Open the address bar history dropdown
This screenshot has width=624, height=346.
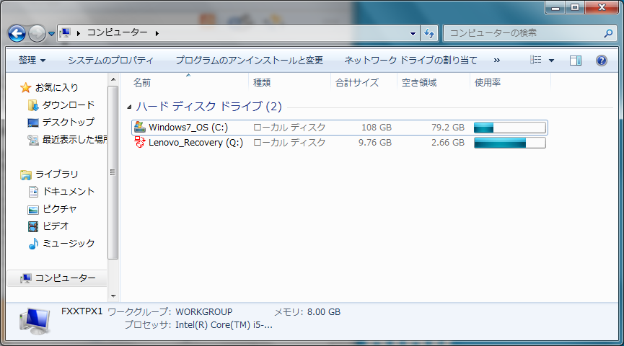pyautogui.click(x=413, y=33)
